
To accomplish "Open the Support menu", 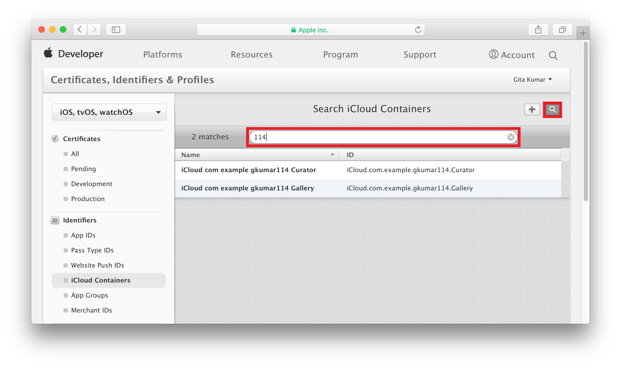I will point(420,55).
